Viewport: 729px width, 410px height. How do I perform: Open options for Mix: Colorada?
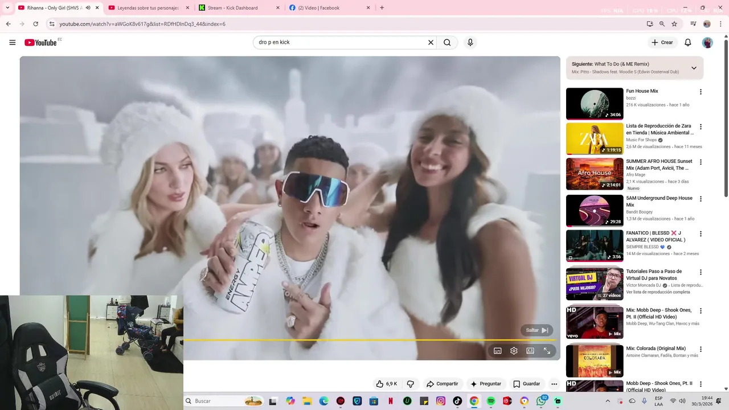pos(701,349)
